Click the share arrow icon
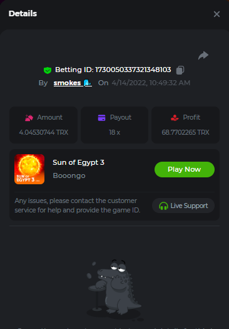 pyautogui.click(x=203, y=55)
